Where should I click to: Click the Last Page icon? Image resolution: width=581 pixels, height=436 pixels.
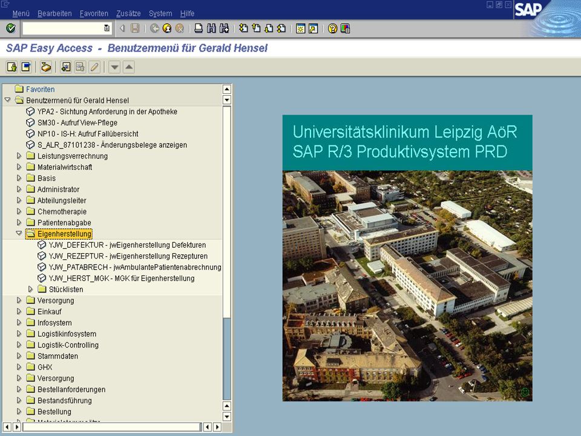[281, 28]
